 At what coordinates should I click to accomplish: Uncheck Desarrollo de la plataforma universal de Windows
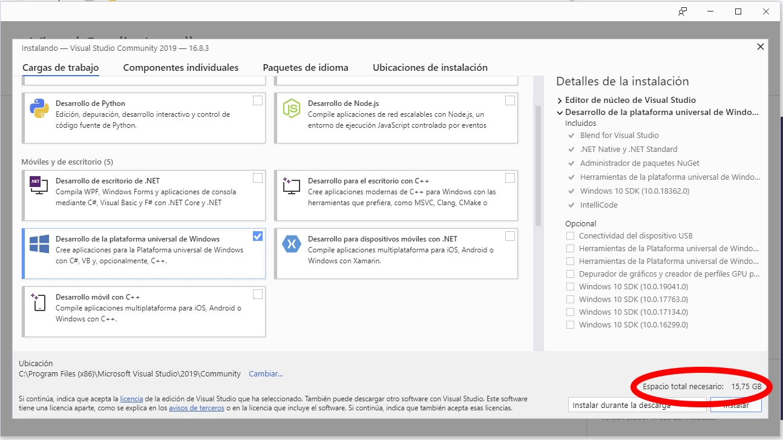258,236
